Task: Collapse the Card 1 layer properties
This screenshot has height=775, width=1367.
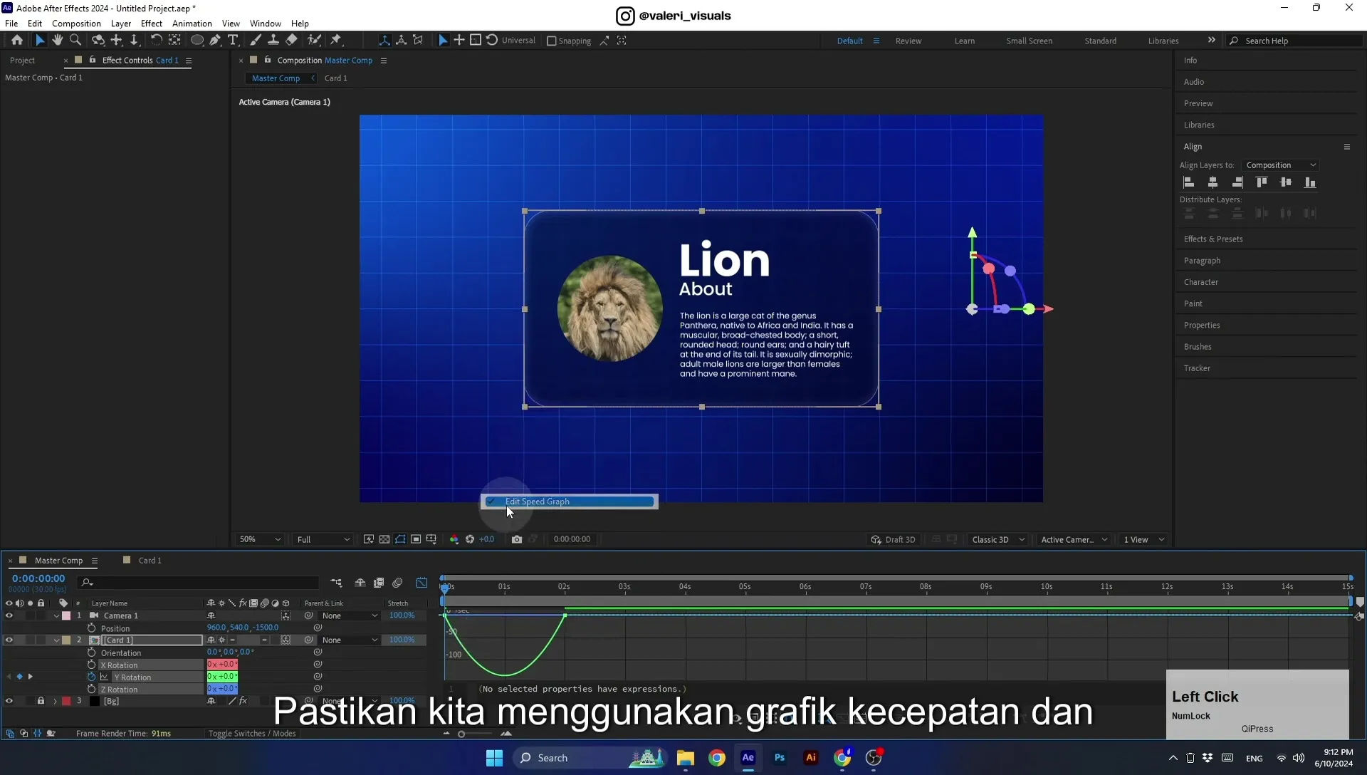Action: click(x=56, y=640)
